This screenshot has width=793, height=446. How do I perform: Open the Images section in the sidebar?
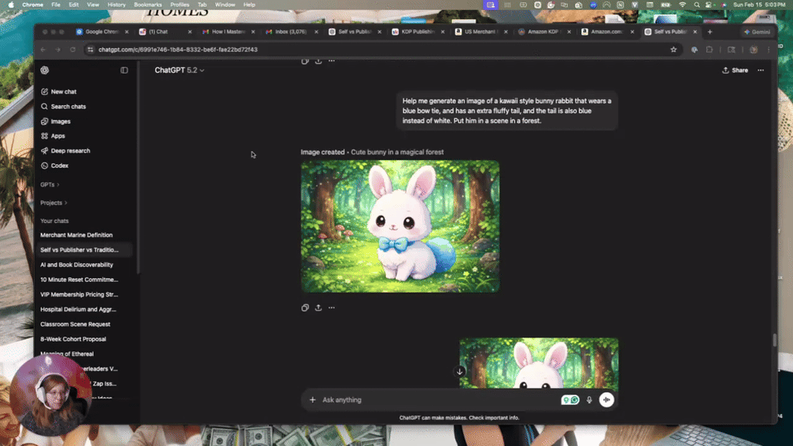pyautogui.click(x=60, y=121)
